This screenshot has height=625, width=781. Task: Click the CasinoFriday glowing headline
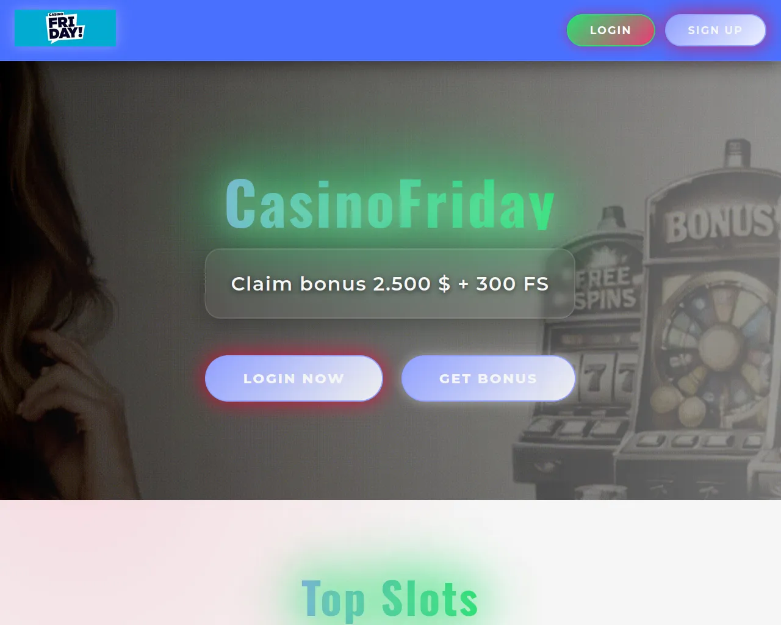390,203
